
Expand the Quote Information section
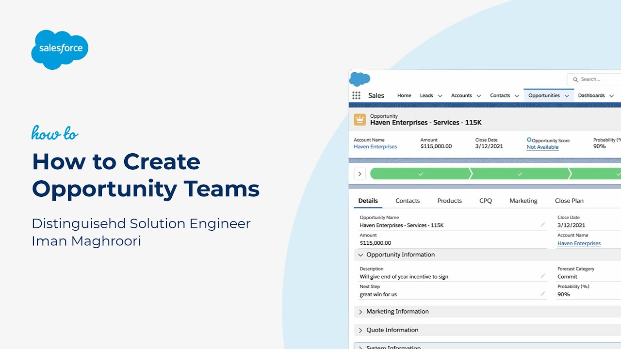(x=360, y=330)
